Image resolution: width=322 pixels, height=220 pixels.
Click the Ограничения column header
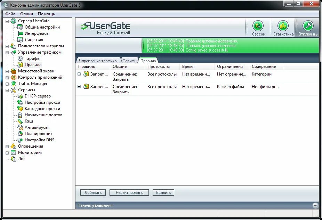pyautogui.click(x=232, y=66)
